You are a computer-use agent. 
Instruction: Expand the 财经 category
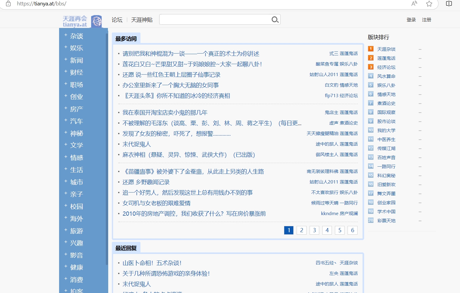click(x=77, y=72)
